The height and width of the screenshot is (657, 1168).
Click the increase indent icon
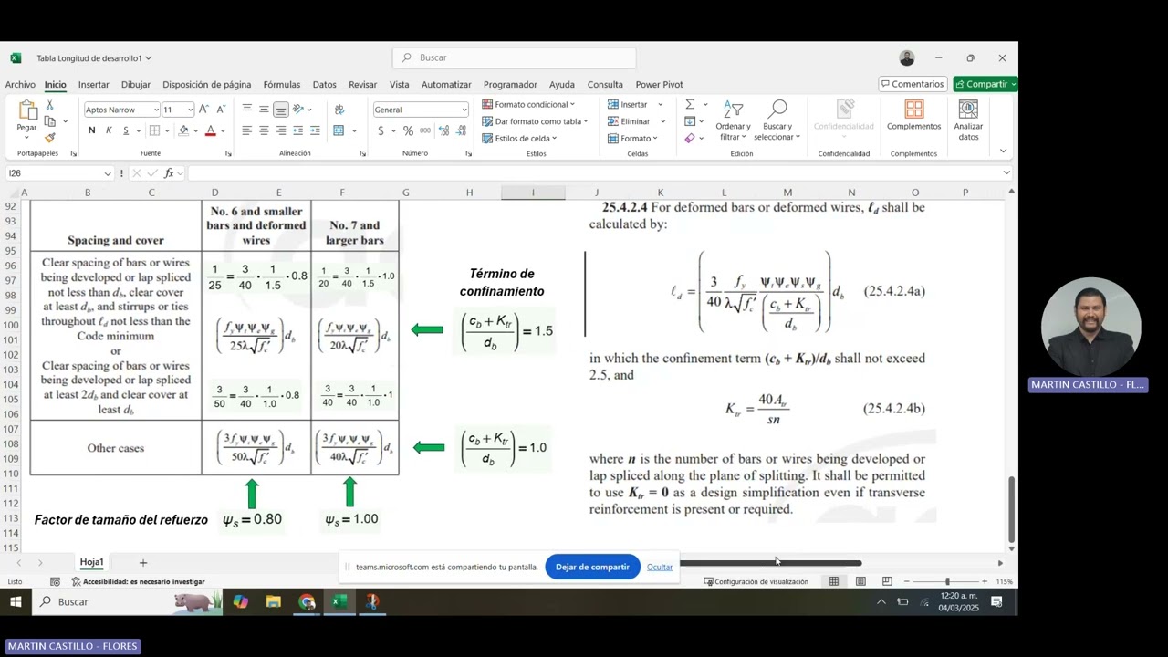coord(315,130)
